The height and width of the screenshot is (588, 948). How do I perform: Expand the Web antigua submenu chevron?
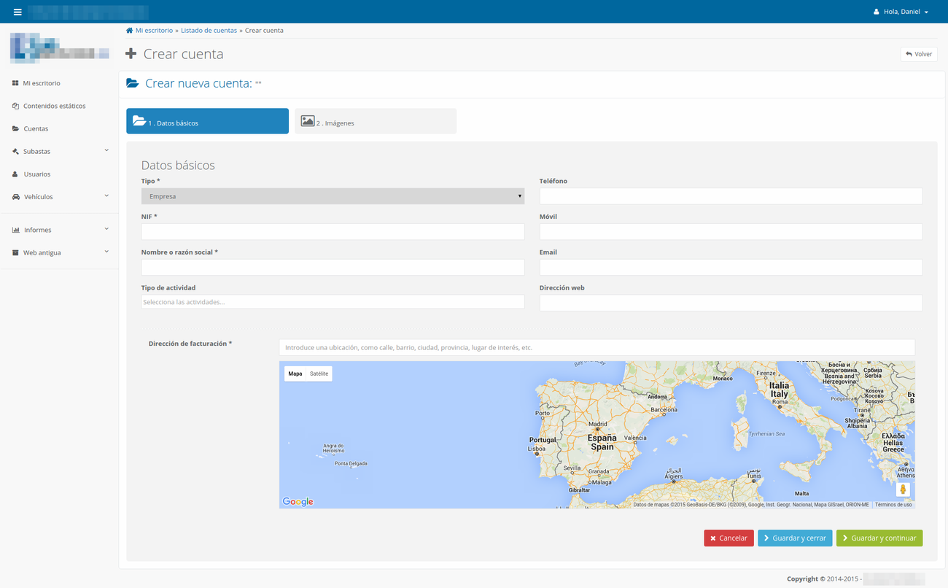(x=106, y=252)
